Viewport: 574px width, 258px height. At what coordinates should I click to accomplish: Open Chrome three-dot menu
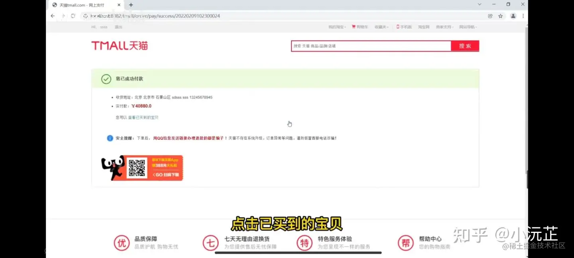523,16
